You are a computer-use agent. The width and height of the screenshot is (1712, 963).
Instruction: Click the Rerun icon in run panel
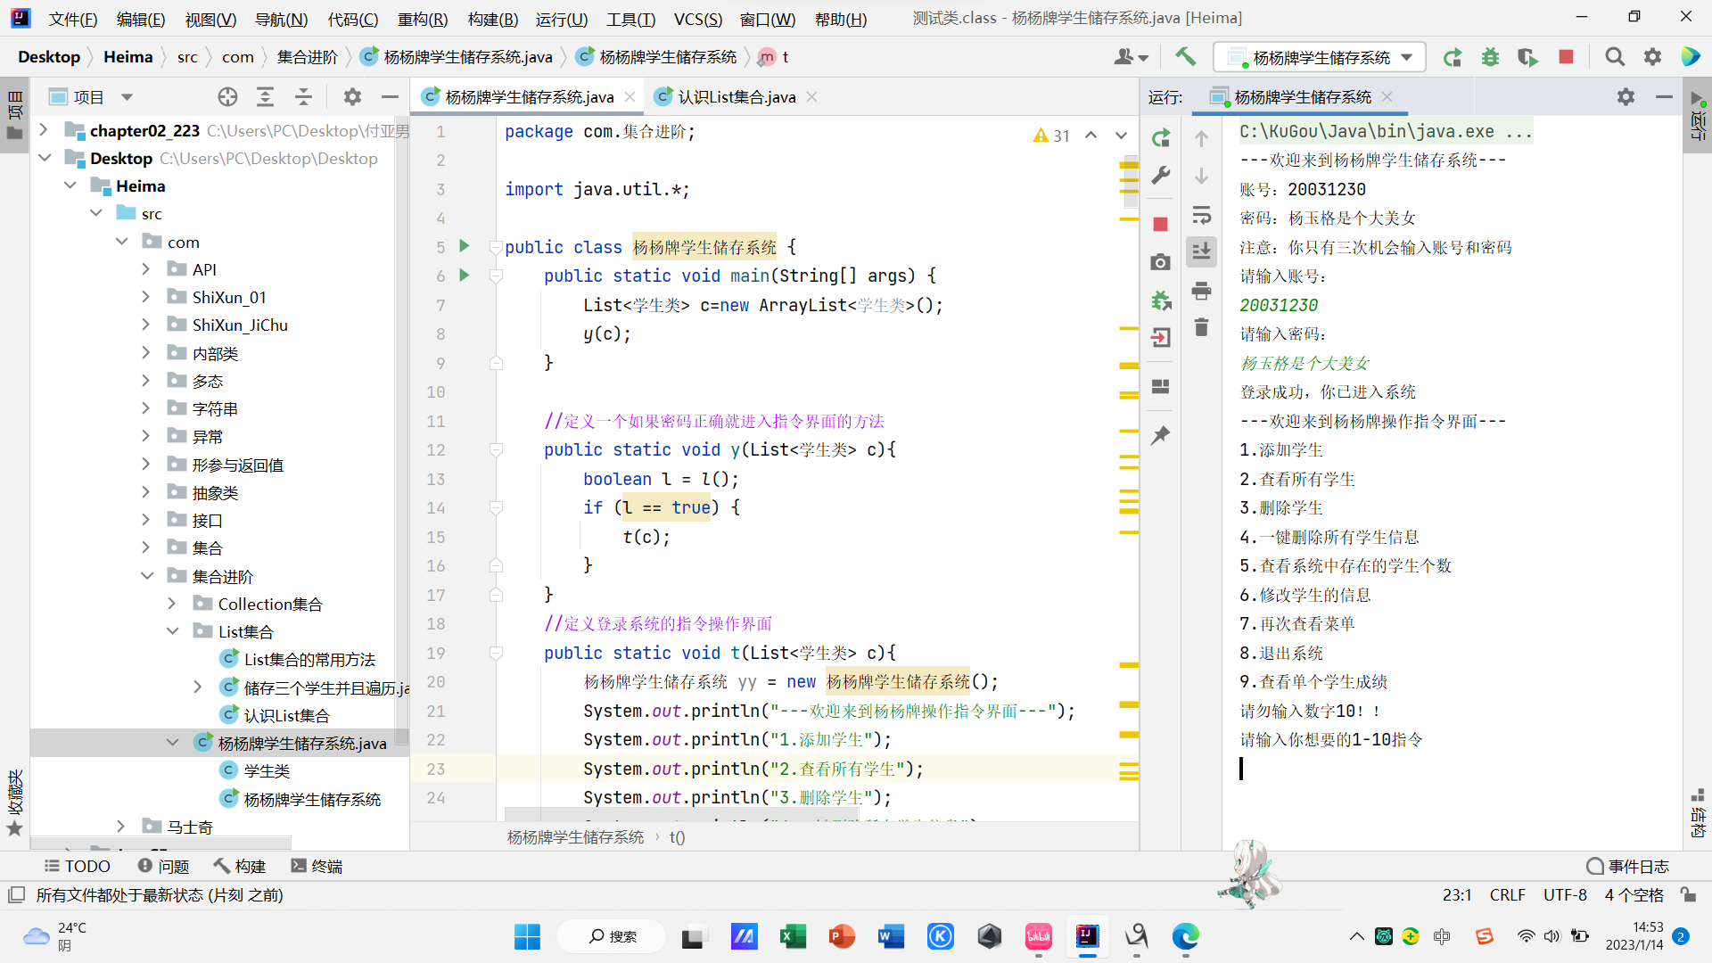tap(1160, 138)
